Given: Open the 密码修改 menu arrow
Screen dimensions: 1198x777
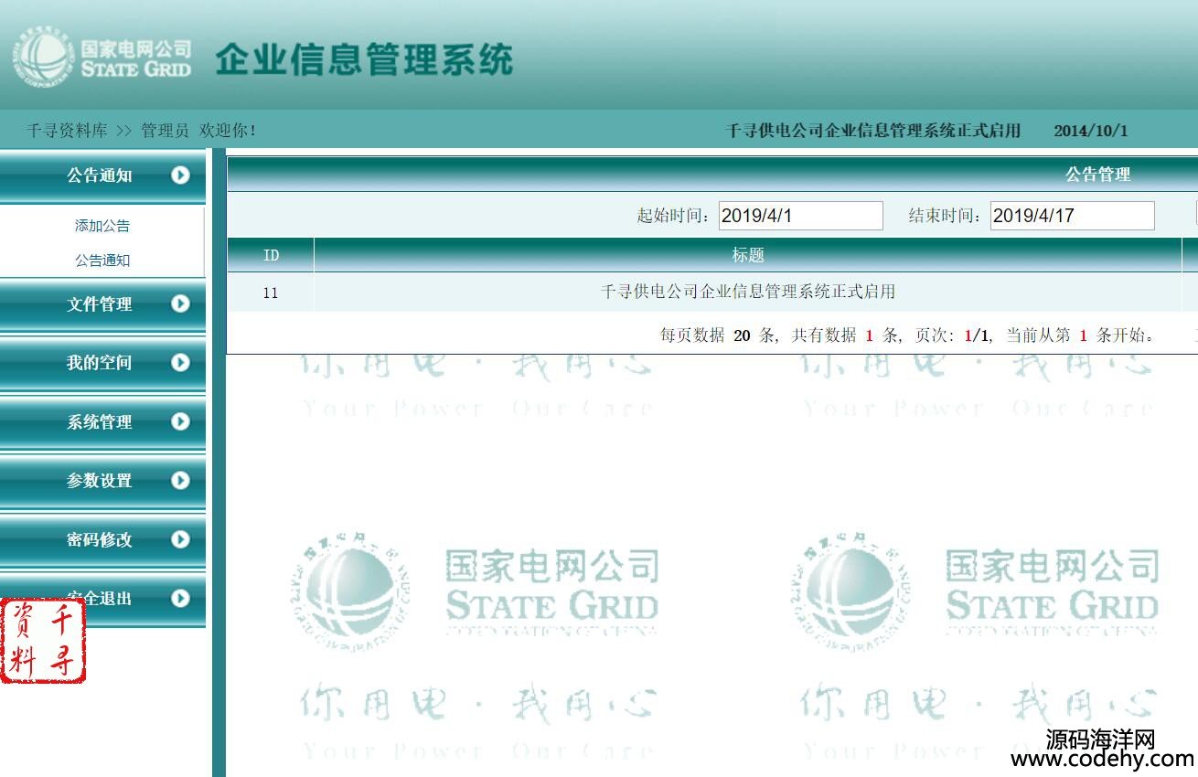Looking at the screenshot, I should (180, 539).
